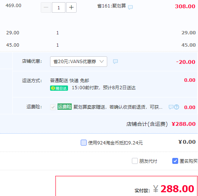Click the 实付款 ¥288.00 total box
Screen dimensions: 198x196
[x=126, y=186]
